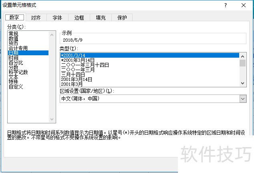Click the type list scrollbar thumb
This screenshot has width=254, height=173.
tap(242, 63)
